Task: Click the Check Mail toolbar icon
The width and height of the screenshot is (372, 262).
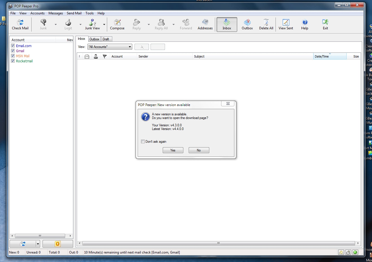Action: (x=20, y=24)
